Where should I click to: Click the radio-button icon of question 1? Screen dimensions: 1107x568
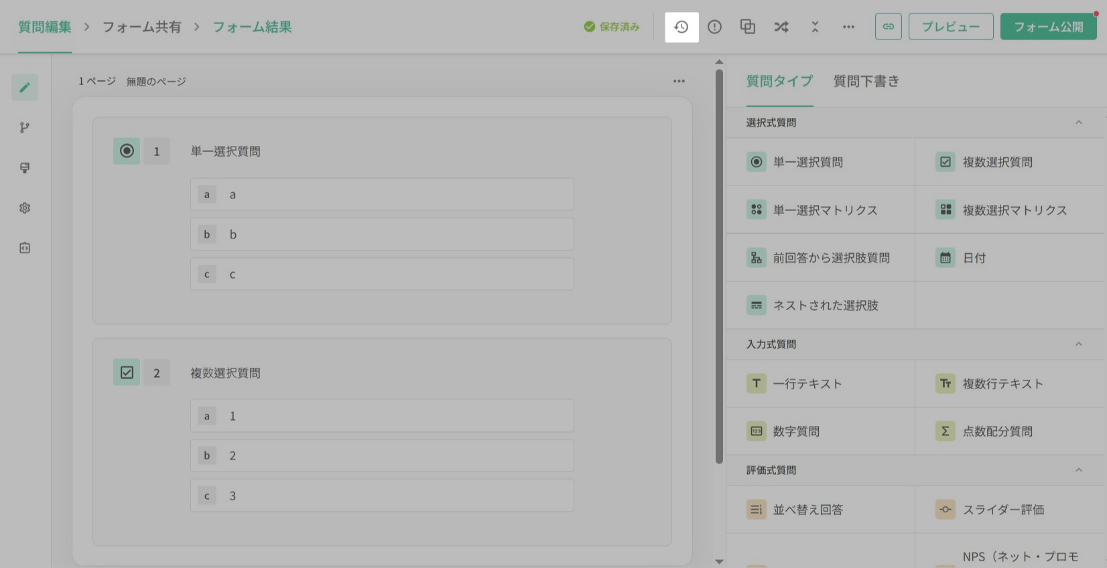coord(127,151)
